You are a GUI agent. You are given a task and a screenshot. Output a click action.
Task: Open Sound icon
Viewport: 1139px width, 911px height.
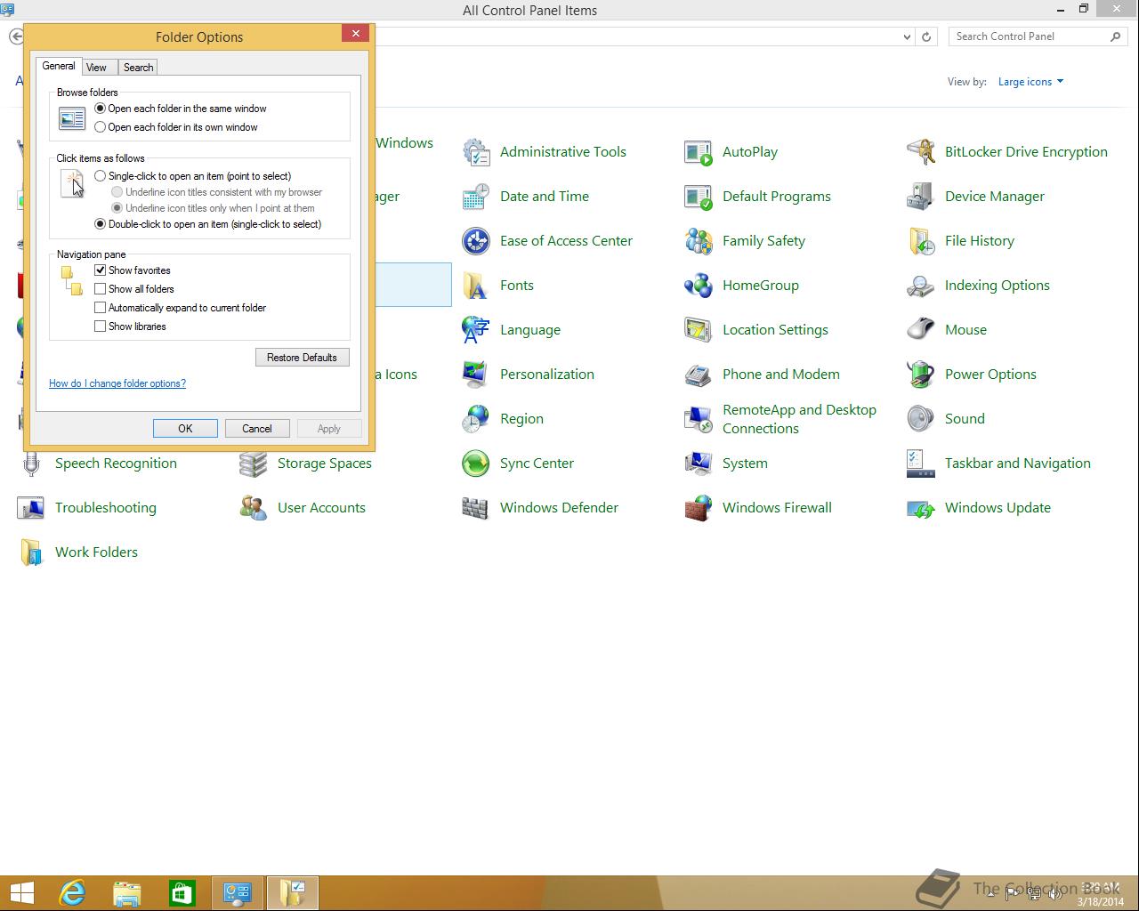921,419
